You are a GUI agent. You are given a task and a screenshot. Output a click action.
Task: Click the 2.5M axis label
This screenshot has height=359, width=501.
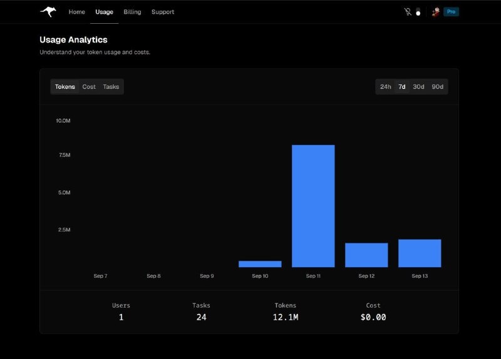click(64, 230)
